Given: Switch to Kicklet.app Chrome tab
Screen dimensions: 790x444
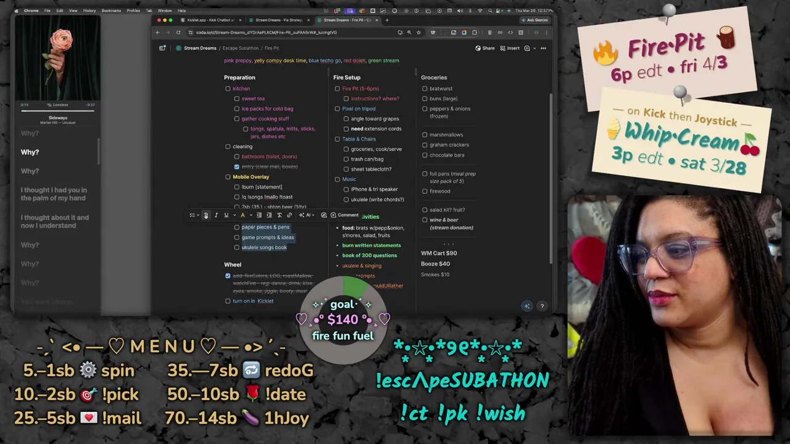Looking at the screenshot, I should tap(210, 20).
